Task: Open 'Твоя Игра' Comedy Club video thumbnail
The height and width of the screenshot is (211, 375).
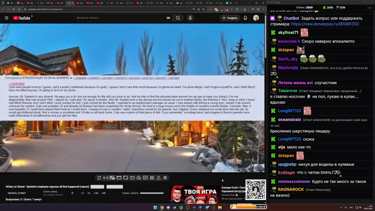Action: (195, 194)
